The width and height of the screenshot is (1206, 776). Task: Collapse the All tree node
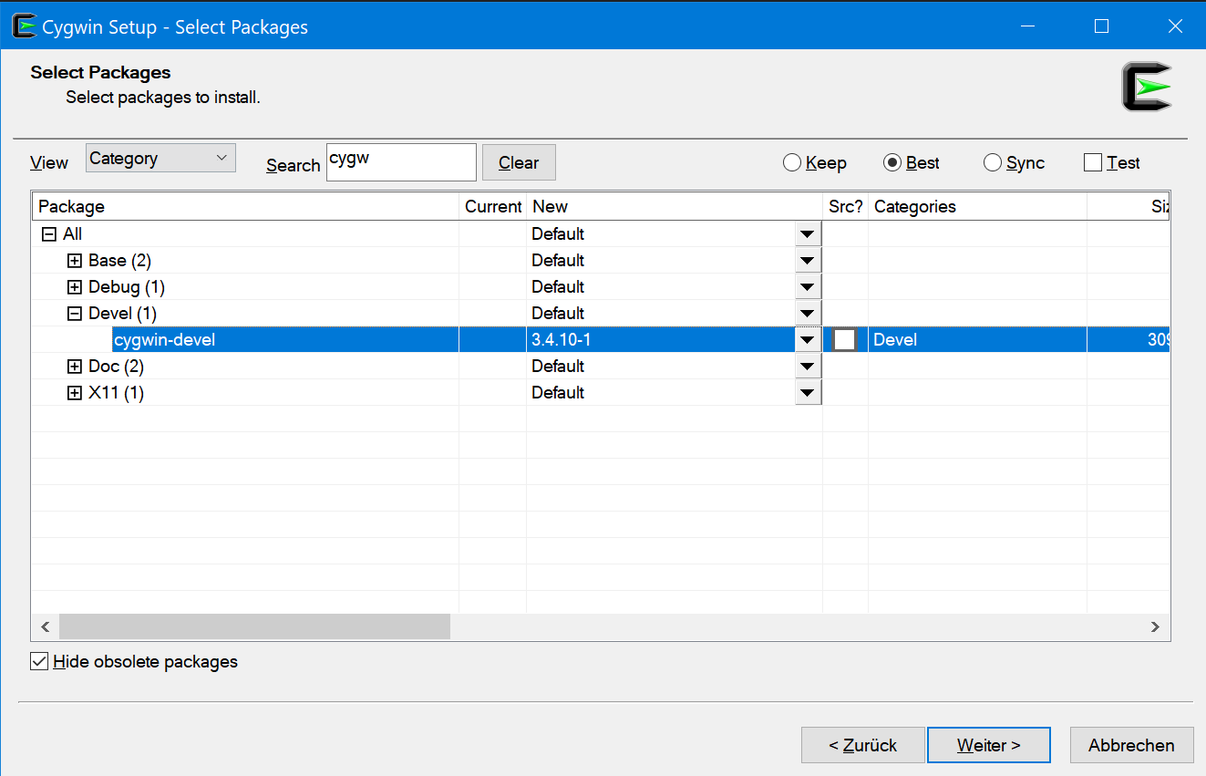pyautogui.click(x=49, y=234)
